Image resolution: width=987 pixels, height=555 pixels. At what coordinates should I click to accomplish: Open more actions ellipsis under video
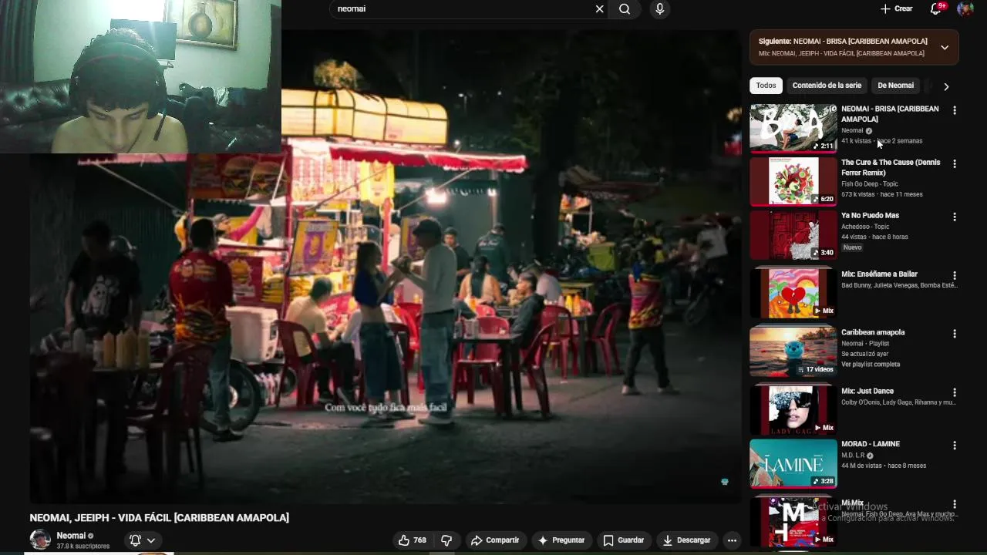point(732,540)
